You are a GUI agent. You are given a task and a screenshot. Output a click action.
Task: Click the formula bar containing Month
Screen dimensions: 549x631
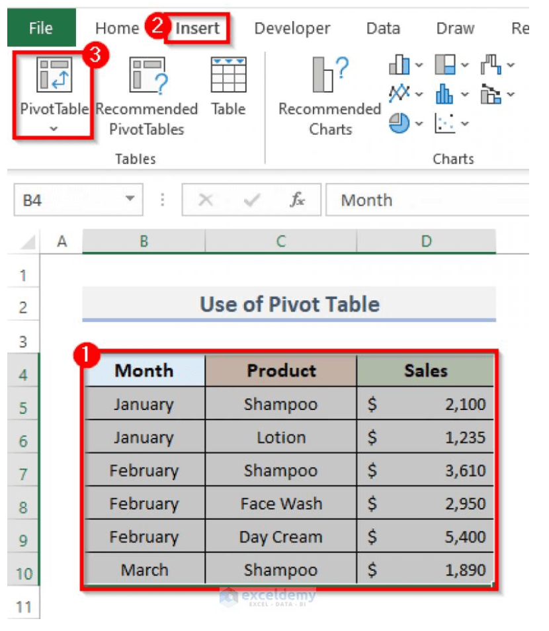(427, 200)
